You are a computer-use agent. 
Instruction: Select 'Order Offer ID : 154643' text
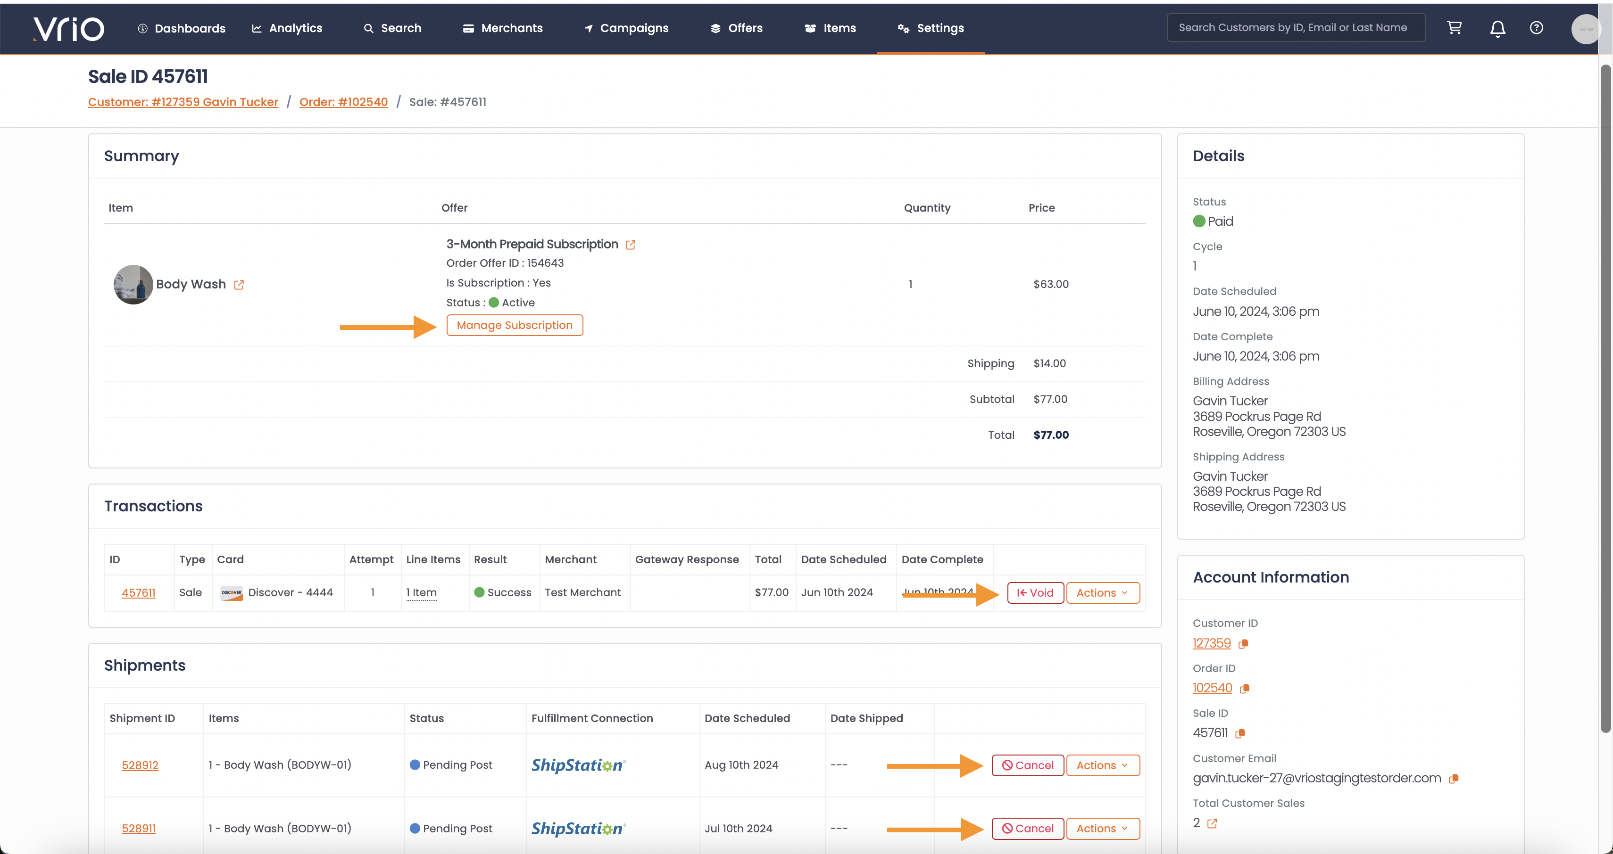click(505, 263)
